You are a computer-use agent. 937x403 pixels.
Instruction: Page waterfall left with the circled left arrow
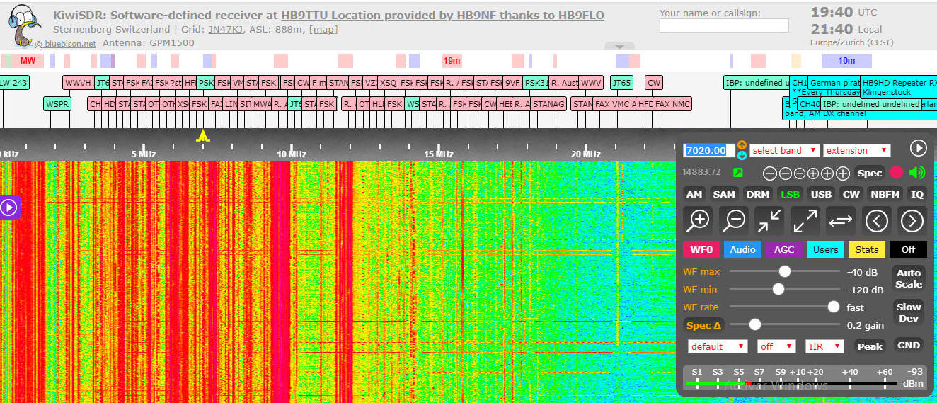click(x=877, y=221)
